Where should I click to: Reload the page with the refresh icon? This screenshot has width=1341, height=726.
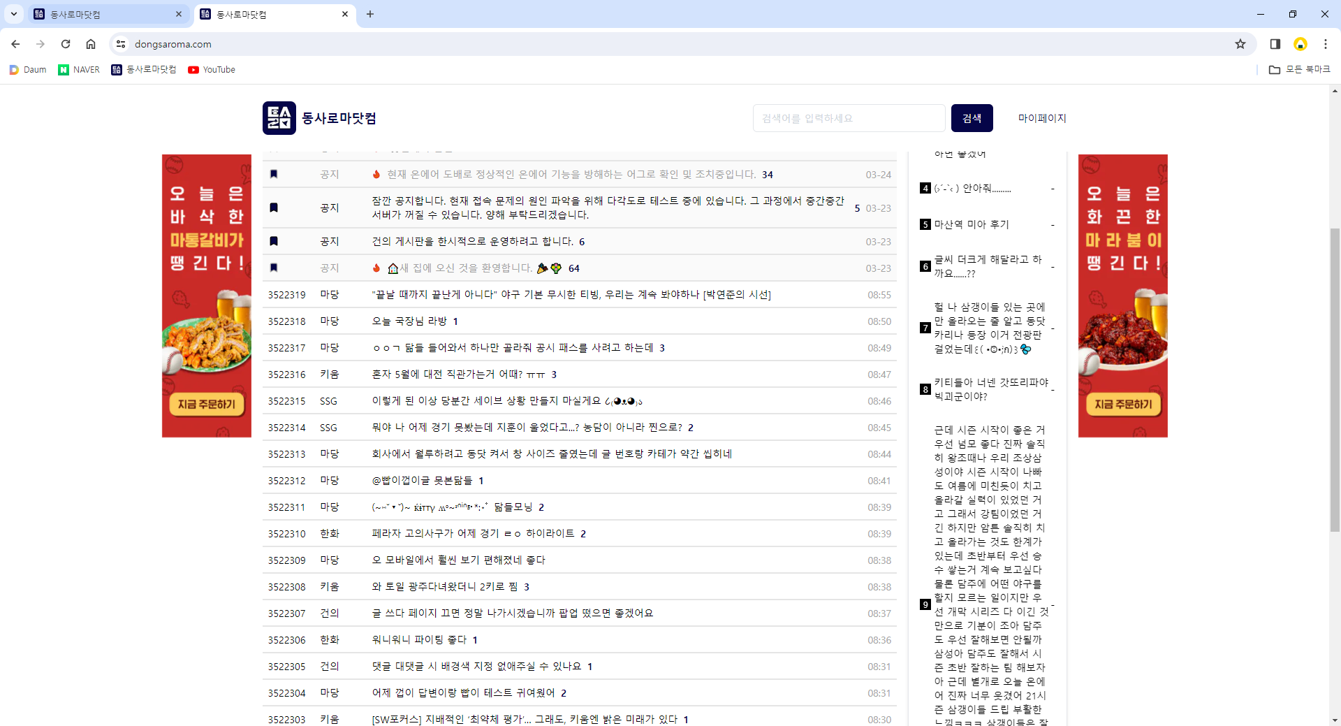pos(66,44)
